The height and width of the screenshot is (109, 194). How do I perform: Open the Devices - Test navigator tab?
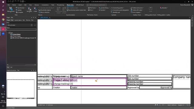30,20
